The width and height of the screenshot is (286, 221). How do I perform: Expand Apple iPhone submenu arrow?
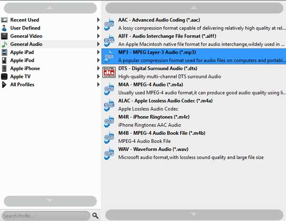click(98, 69)
